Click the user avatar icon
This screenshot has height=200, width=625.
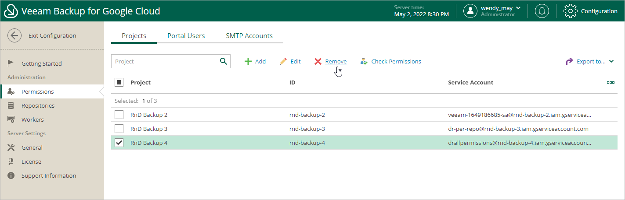tap(470, 11)
